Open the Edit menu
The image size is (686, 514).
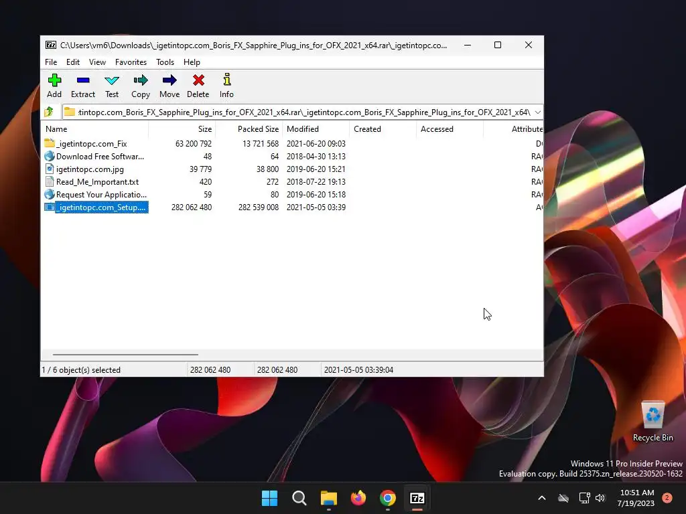coord(72,62)
